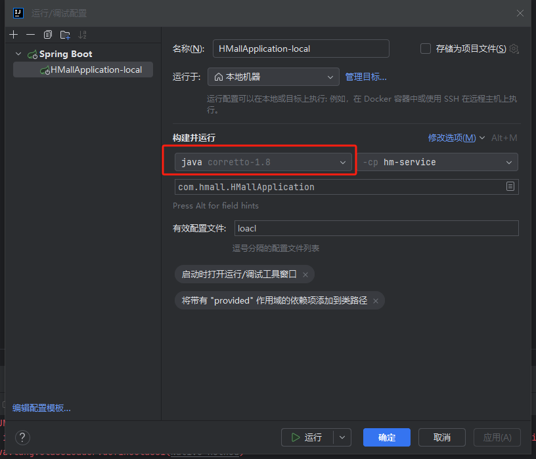Open the help question mark
The height and width of the screenshot is (459, 536).
(x=22, y=437)
